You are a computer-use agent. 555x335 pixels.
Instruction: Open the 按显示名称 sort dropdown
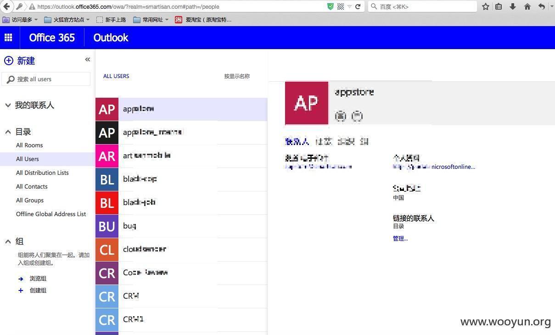[237, 76]
